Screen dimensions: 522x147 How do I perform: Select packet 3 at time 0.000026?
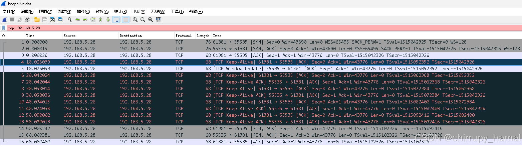261,55
